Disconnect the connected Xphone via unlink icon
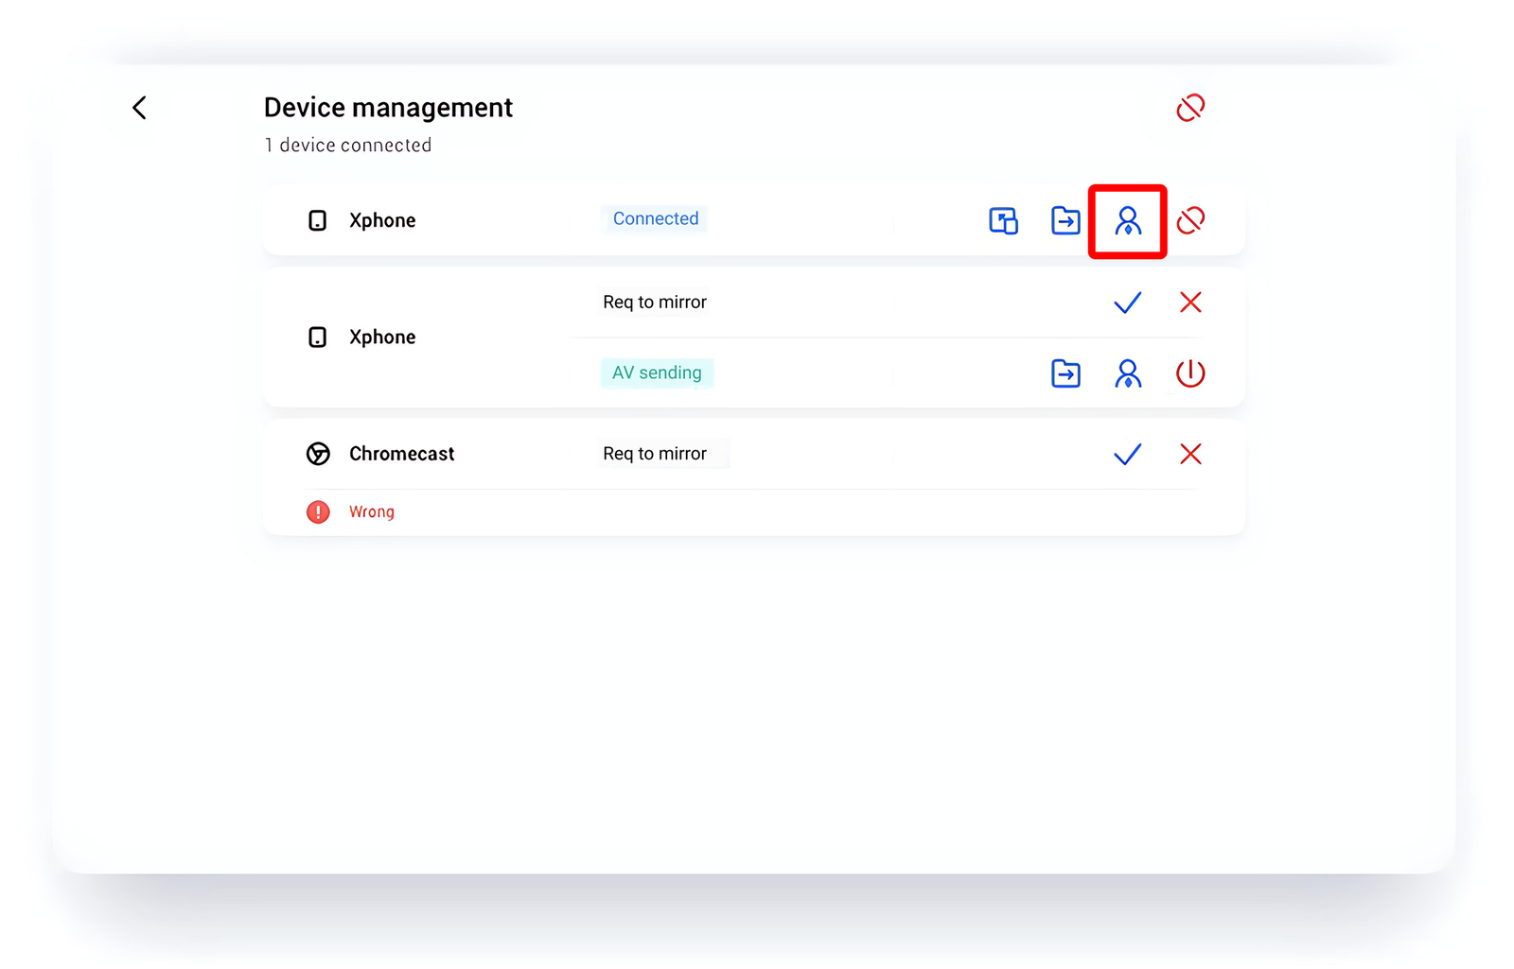 pyautogui.click(x=1189, y=220)
